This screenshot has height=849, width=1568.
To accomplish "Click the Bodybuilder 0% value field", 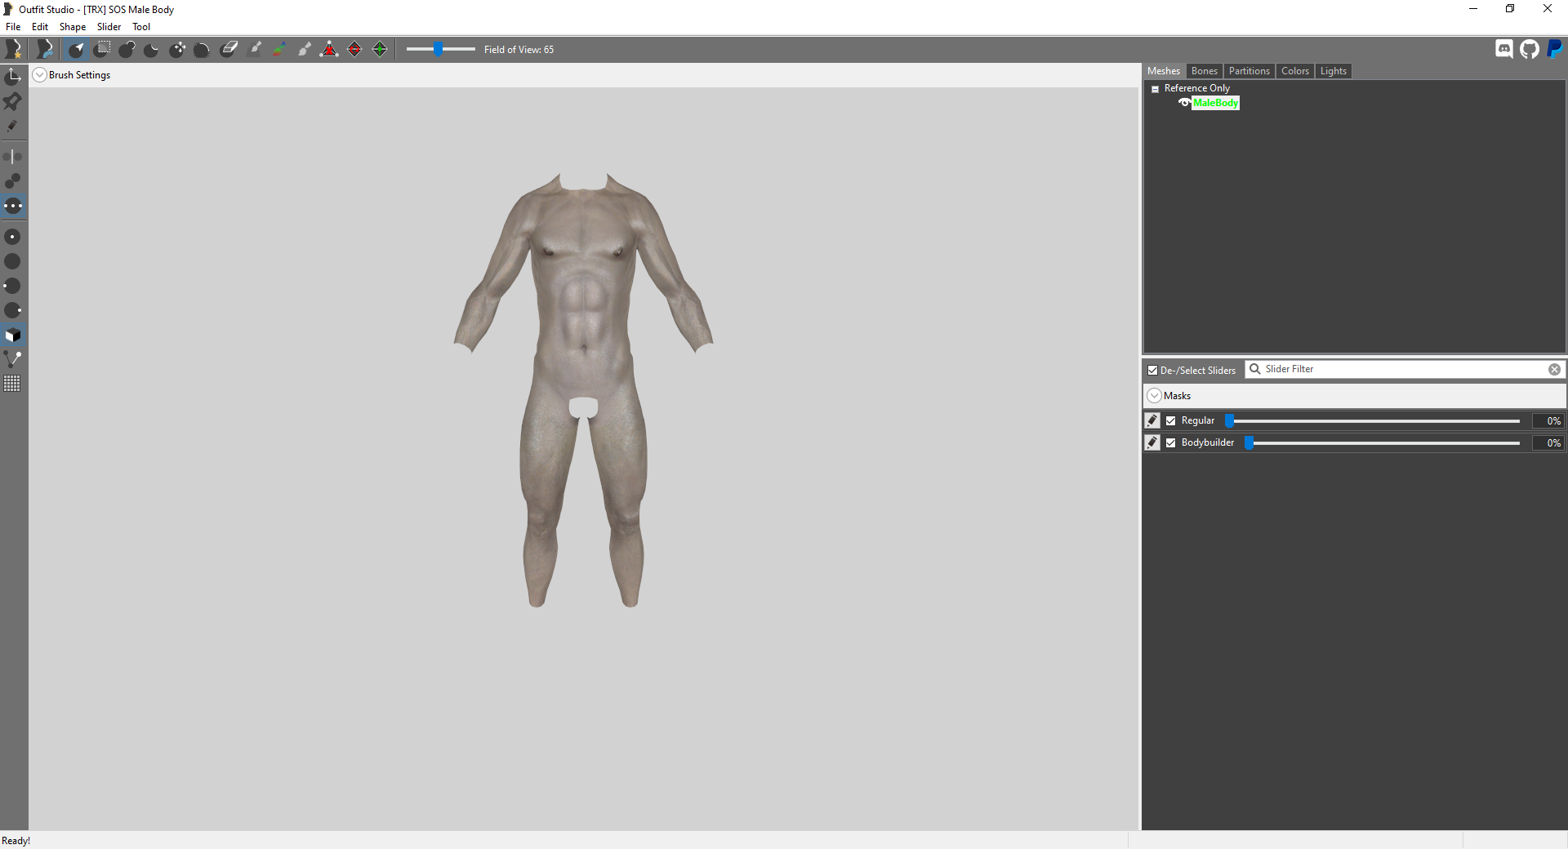I will tap(1548, 443).
